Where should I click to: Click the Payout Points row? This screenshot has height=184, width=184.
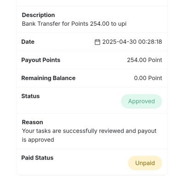tap(92, 60)
